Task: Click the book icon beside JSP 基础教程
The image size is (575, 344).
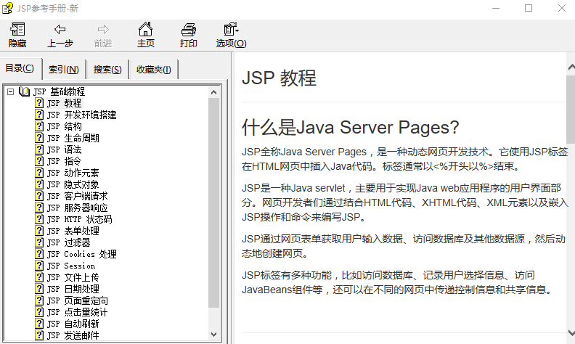Action: 25,91
